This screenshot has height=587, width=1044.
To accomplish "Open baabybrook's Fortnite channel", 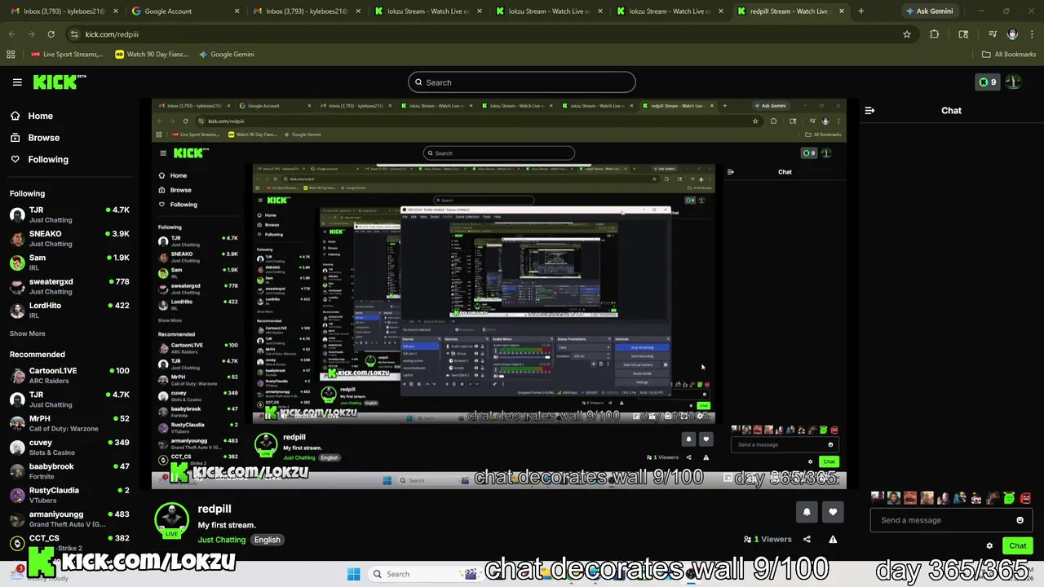I will point(69,471).
